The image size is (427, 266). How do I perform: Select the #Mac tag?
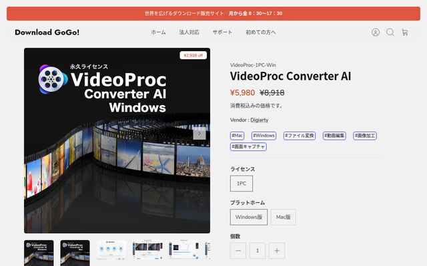coord(238,136)
